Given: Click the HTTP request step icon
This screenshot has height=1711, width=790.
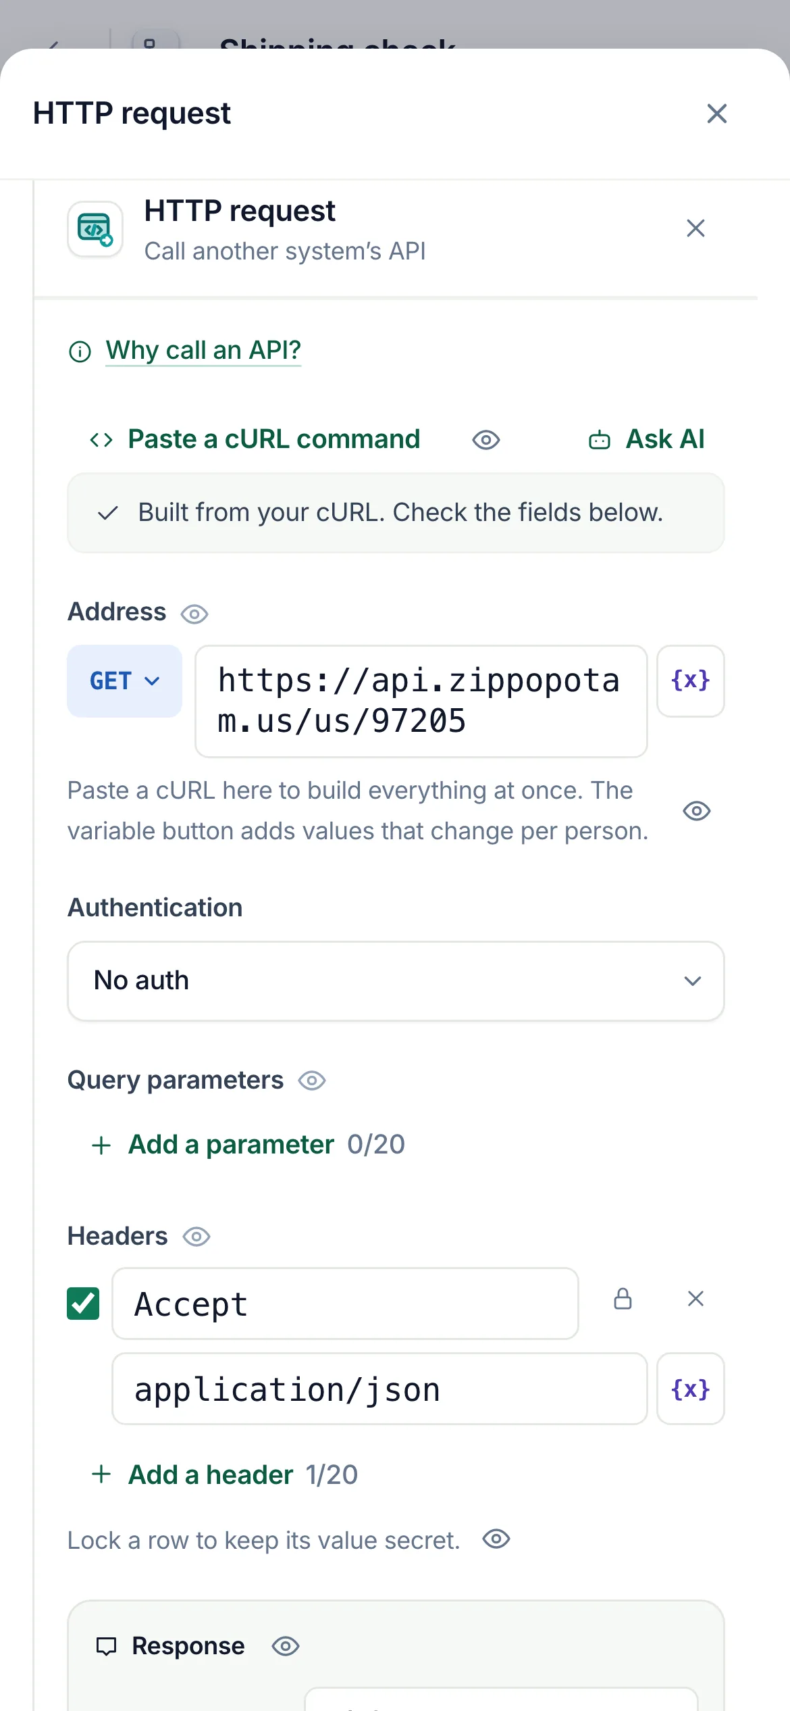Looking at the screenshot, I should (95, 229).
